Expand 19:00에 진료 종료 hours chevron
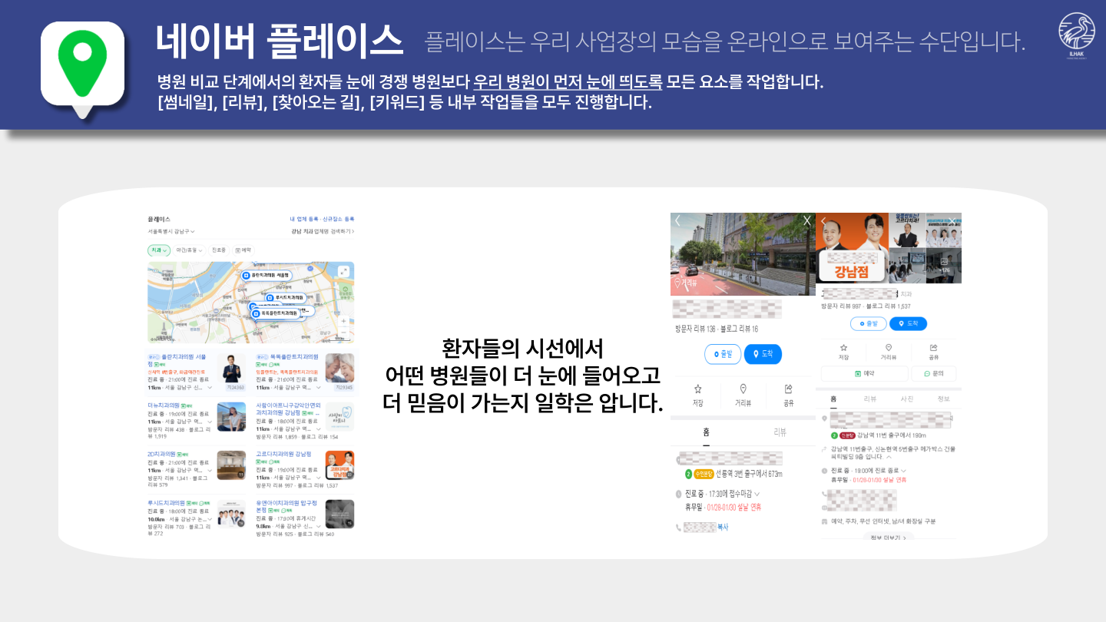This screenshot has width=1106, height=622. coord(903,471)
